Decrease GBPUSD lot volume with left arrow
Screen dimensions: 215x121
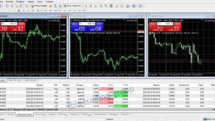(159, 24)
